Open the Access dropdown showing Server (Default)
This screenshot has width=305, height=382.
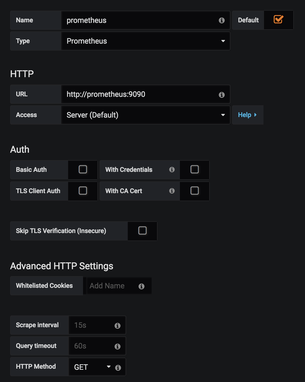click(x=146, y=115)
